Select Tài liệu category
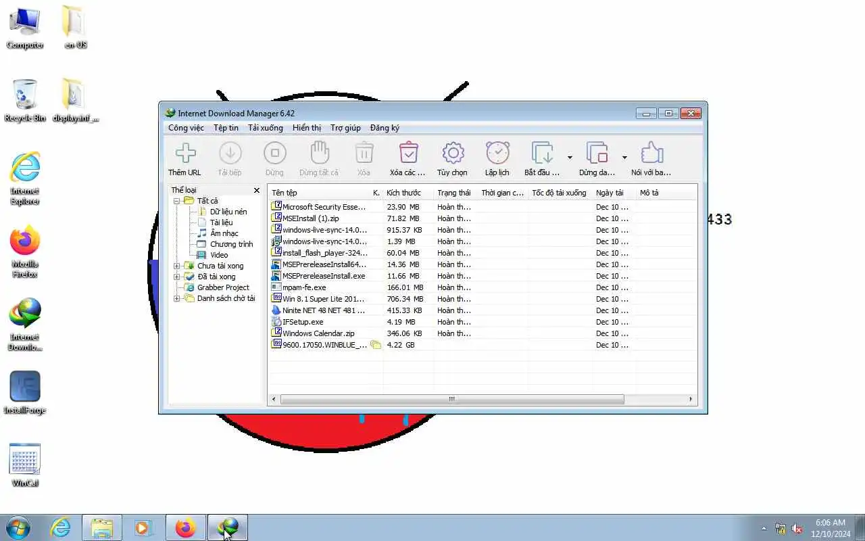This screenshot has width=865, height=541. [x=221, y=222]
